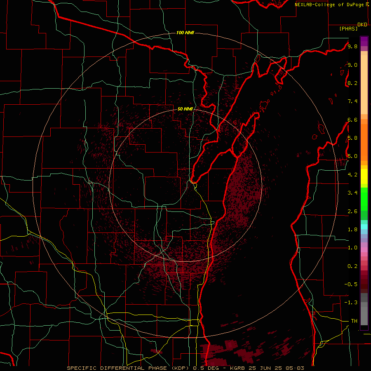
Task: Click the bright green segment of color bar
Action: [x=364, y=199]
